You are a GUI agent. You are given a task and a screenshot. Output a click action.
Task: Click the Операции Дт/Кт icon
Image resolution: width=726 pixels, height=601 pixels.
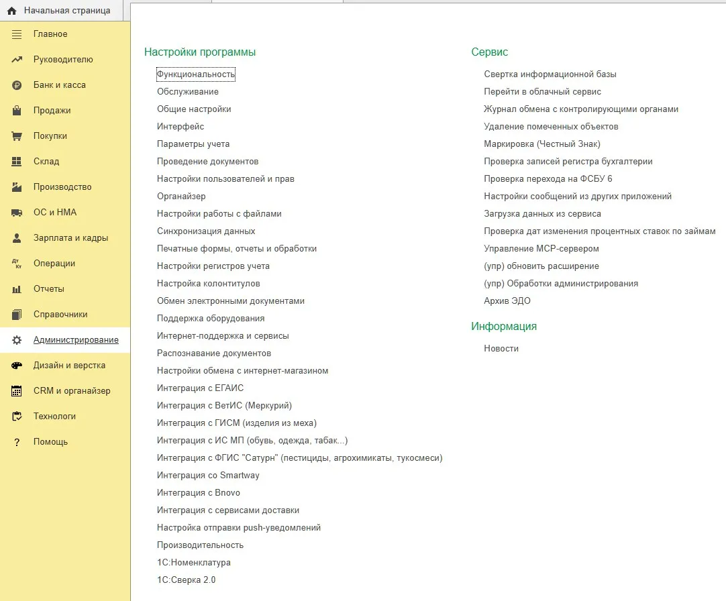[17, 264]
